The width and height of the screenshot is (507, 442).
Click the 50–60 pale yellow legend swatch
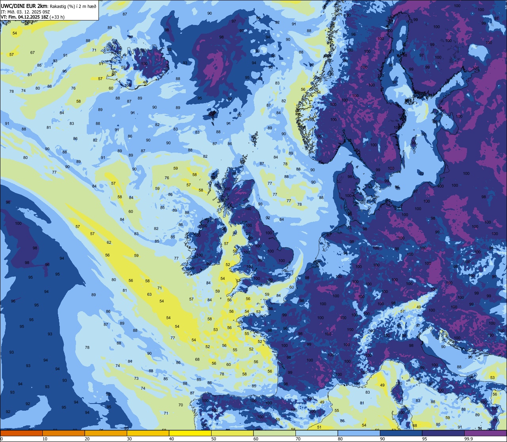pos(232,433)
